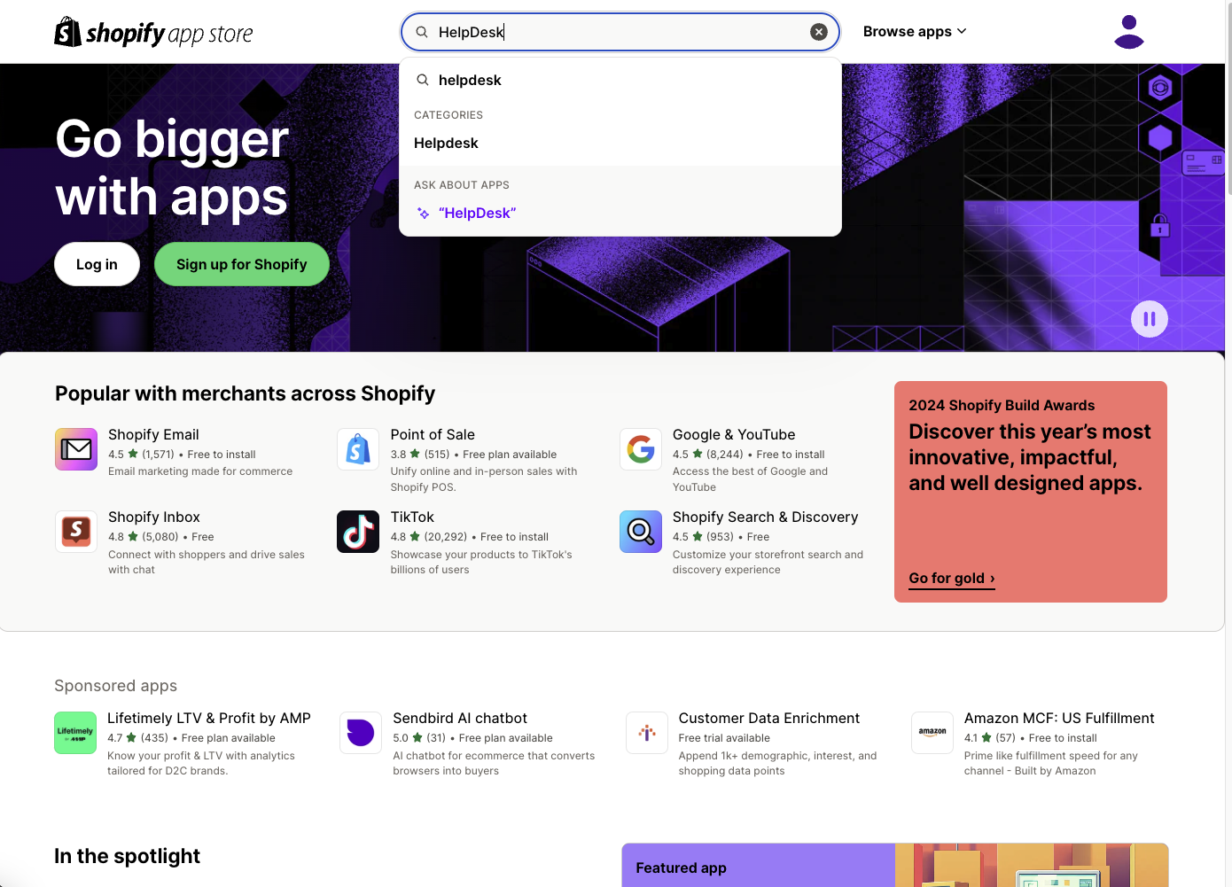Ask about apps for "HelpDesk"

620,213
